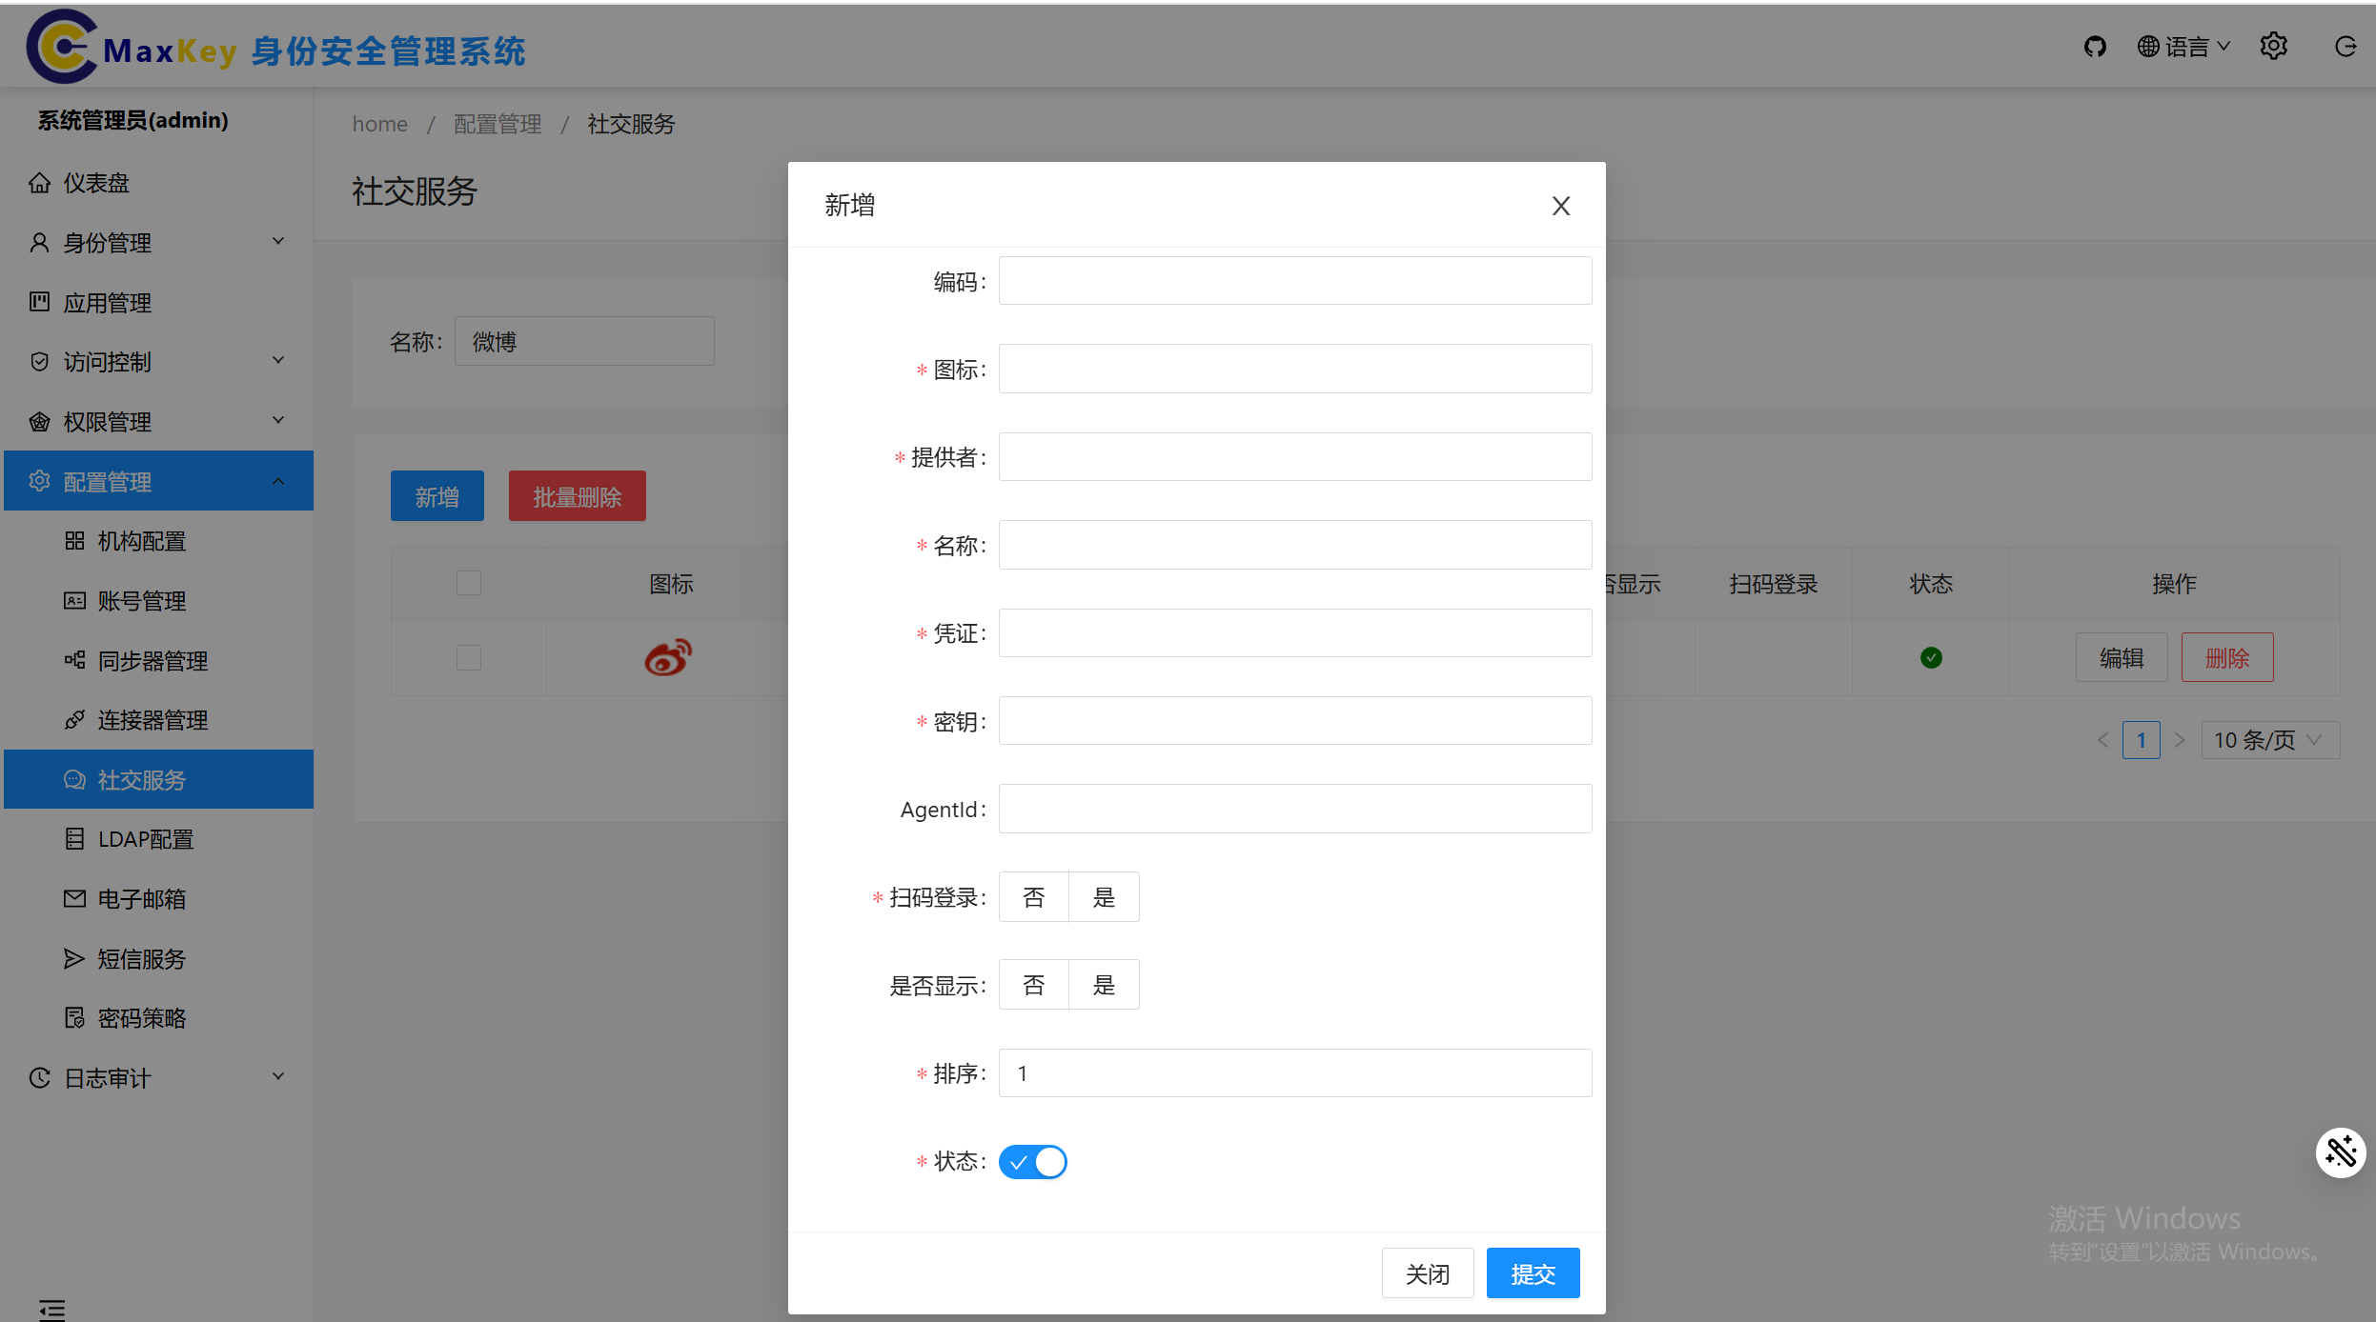The image size is (2376, 1322).
Task: Click the green status check icon
Action: coord(1931,658)
